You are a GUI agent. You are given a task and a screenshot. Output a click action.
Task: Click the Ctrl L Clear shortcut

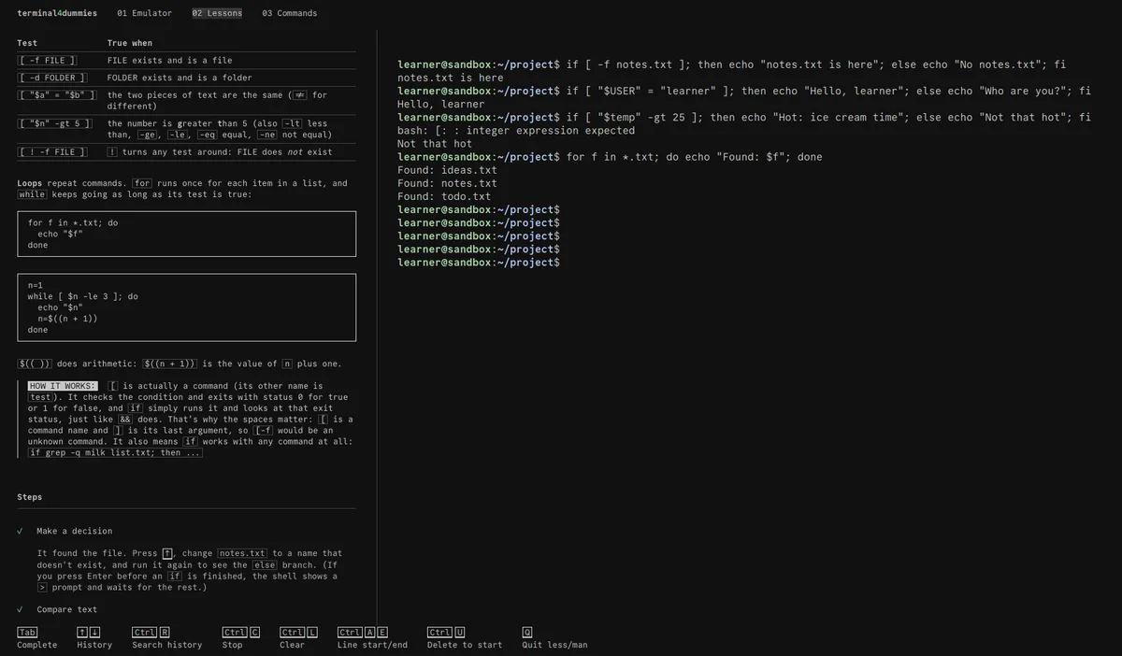pyautogui.click(x=298, y=638)
